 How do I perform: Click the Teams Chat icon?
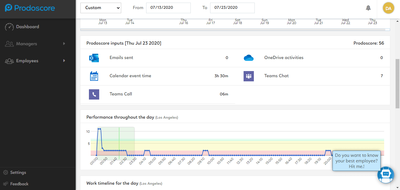click(249, 76)
